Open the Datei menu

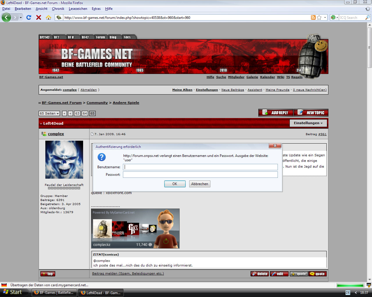6,9
